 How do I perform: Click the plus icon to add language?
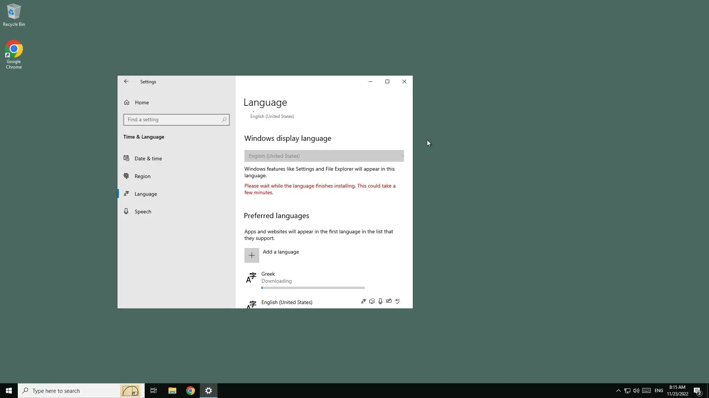(x=251, y=255)
